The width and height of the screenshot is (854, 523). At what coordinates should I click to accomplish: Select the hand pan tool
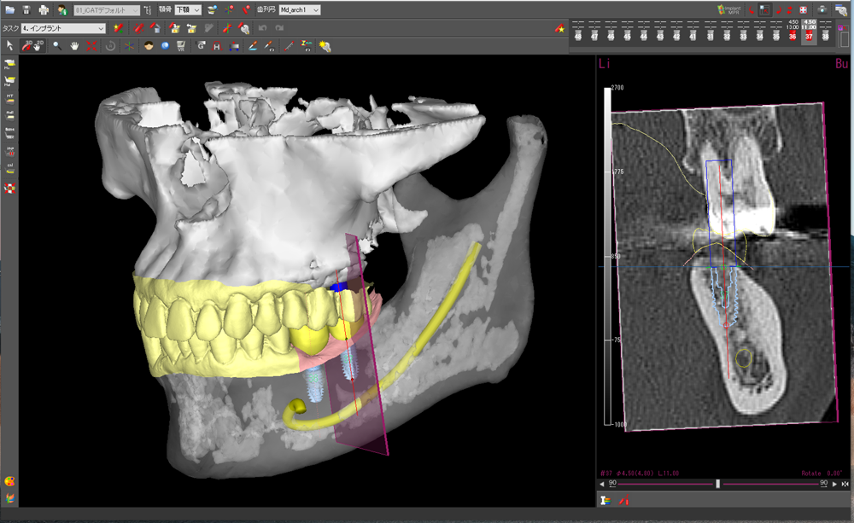(74, 46)
